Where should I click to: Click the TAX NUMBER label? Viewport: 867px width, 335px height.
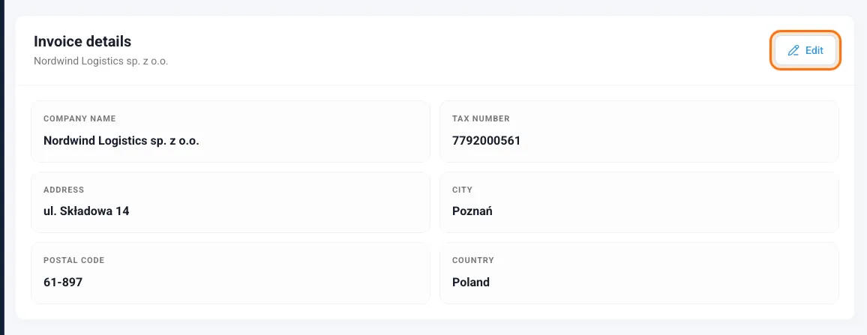pyautogui.click(x=481, y=118)
